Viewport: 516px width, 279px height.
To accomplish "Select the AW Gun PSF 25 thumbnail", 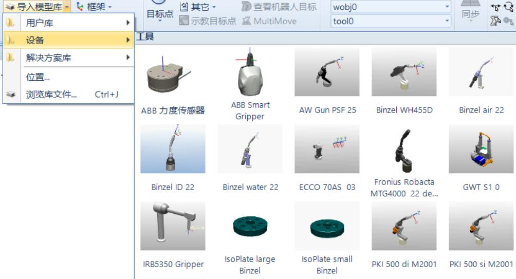I will 327,72.
